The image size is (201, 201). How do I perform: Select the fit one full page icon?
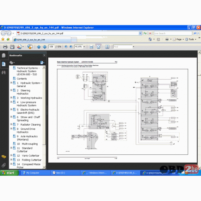(x=98, y=47)
